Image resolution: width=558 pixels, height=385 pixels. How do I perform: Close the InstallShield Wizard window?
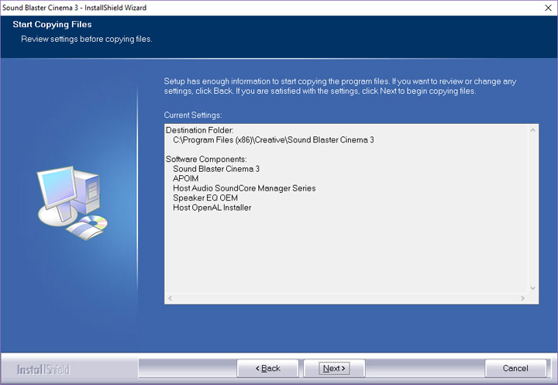coord(548,8)
